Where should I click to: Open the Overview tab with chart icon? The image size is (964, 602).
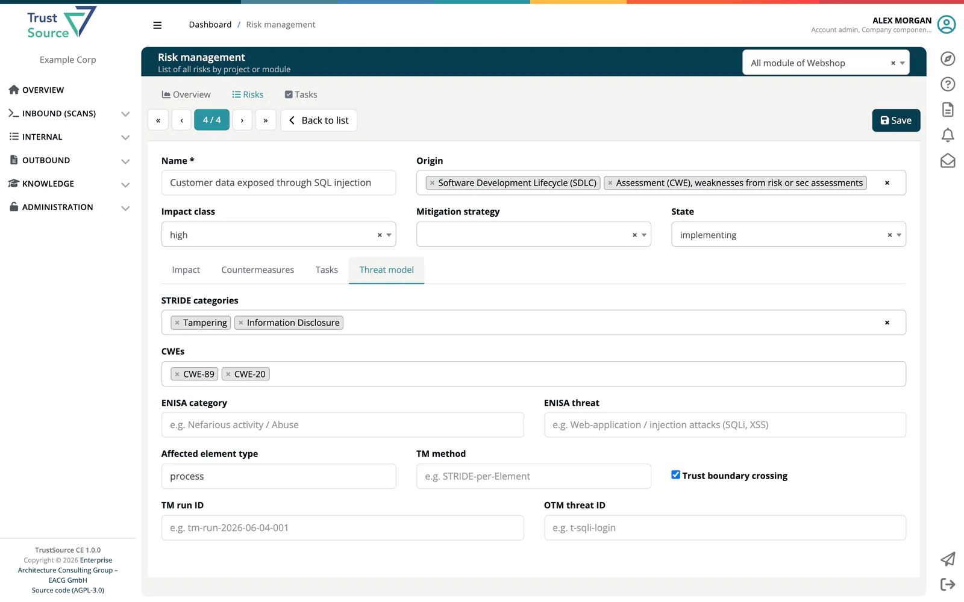186,95
